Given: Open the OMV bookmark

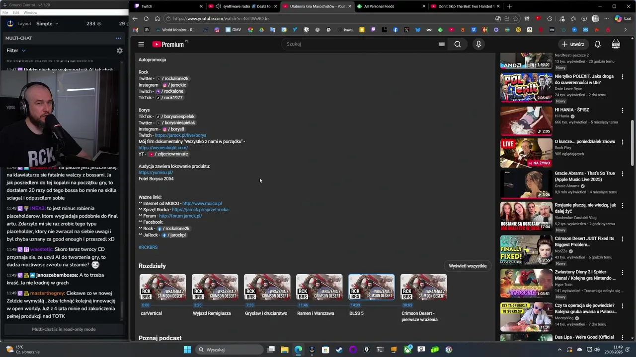Looking at the screenshot, I should click(233, 30).
